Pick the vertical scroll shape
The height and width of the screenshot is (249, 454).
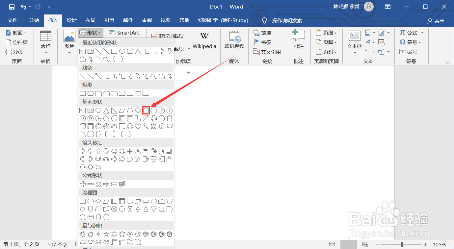point(114,242)
